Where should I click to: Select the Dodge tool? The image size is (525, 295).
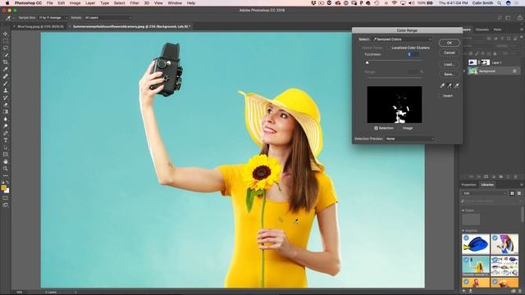tap(6, 126)
